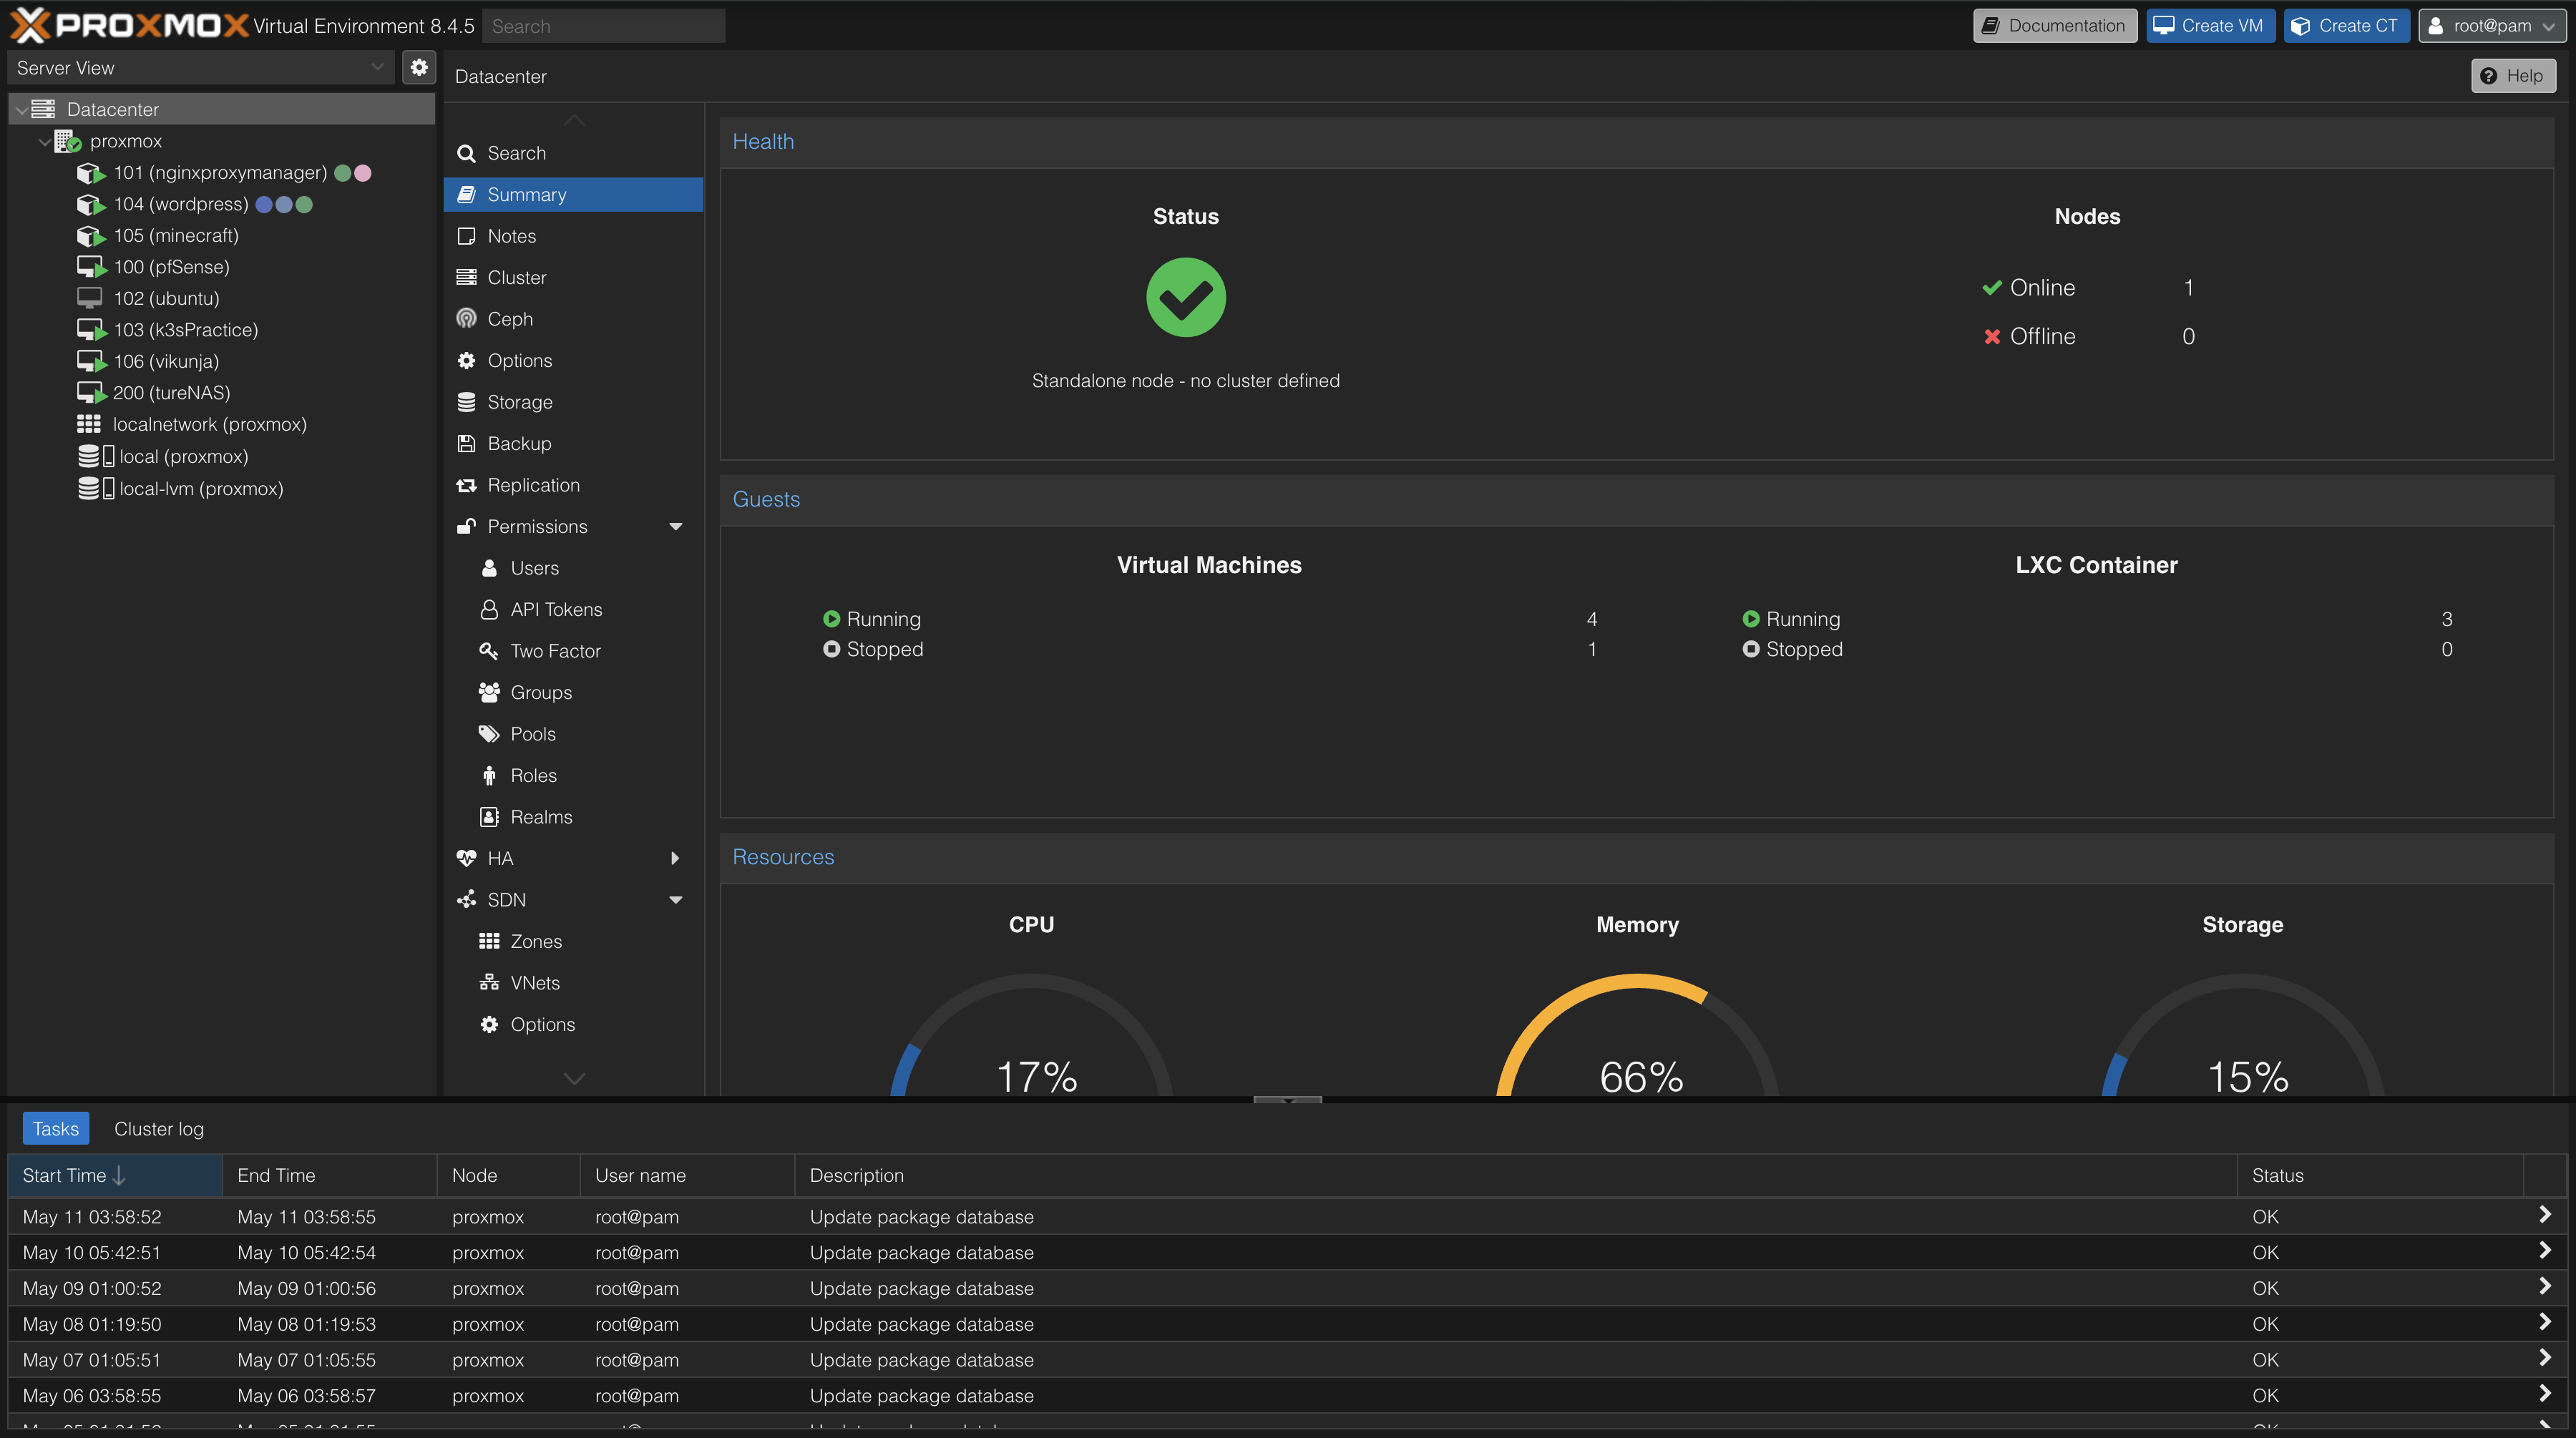The width and height of the screenshot is (2576, 1438).
Task: Select Summary in the Datacenter menu
Action: pos(574,194)
